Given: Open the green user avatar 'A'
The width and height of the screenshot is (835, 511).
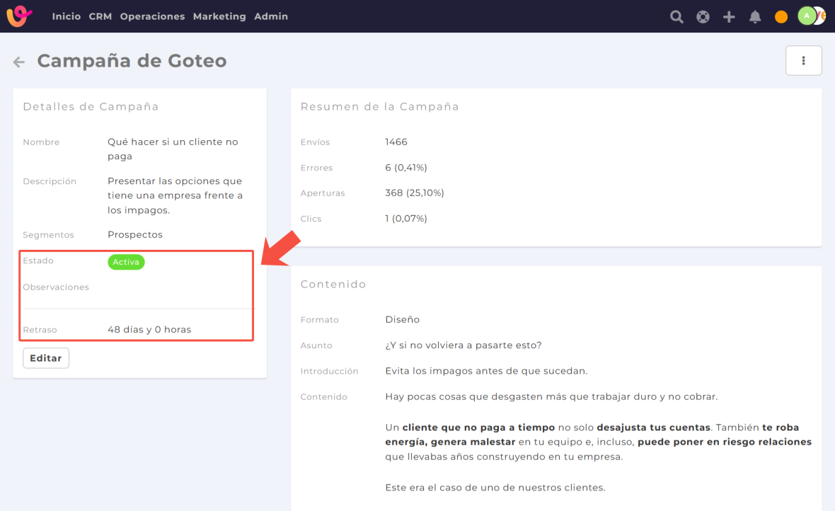Looking at the screenshot, I should tap(806, 16).
